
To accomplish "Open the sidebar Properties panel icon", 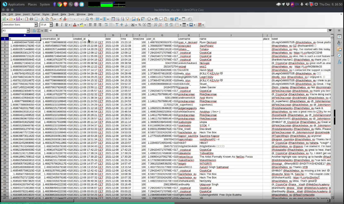I will pos(339,37).
